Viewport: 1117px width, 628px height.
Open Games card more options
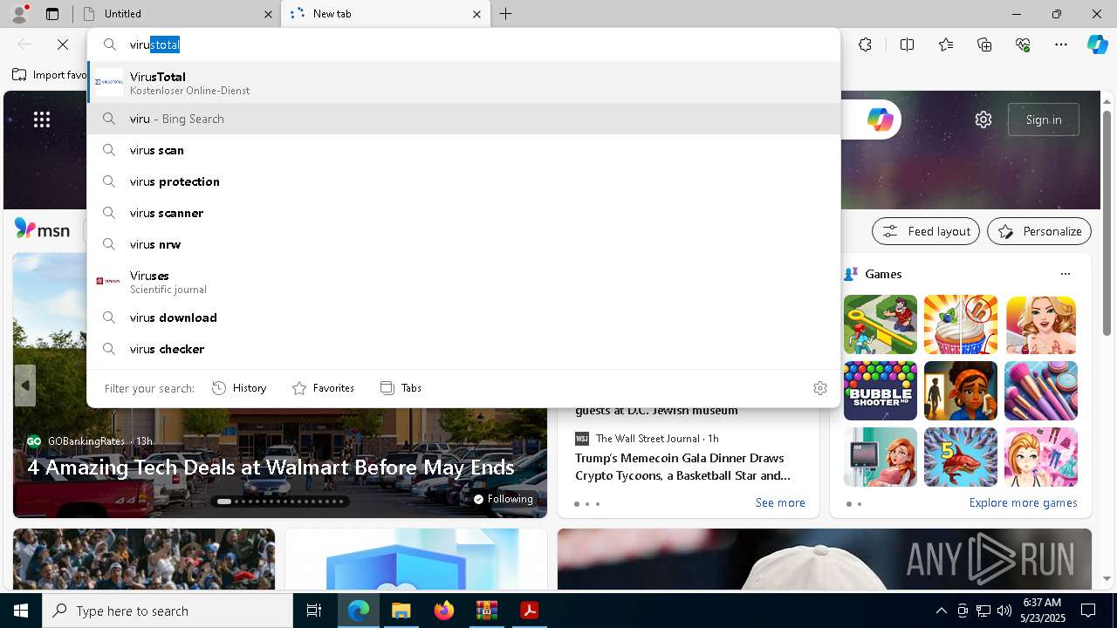[1065, 274]
